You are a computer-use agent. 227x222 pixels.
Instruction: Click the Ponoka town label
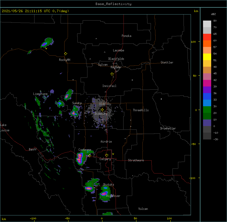click(x=126, y=36)
